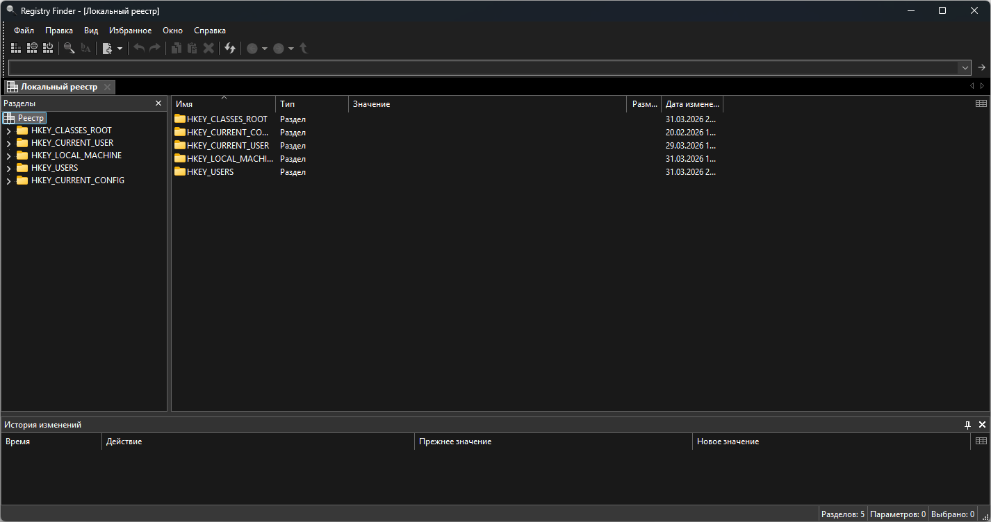The image size is (991, 522).
Task: Sort list by Имя column header
Action: pos(222,104)
